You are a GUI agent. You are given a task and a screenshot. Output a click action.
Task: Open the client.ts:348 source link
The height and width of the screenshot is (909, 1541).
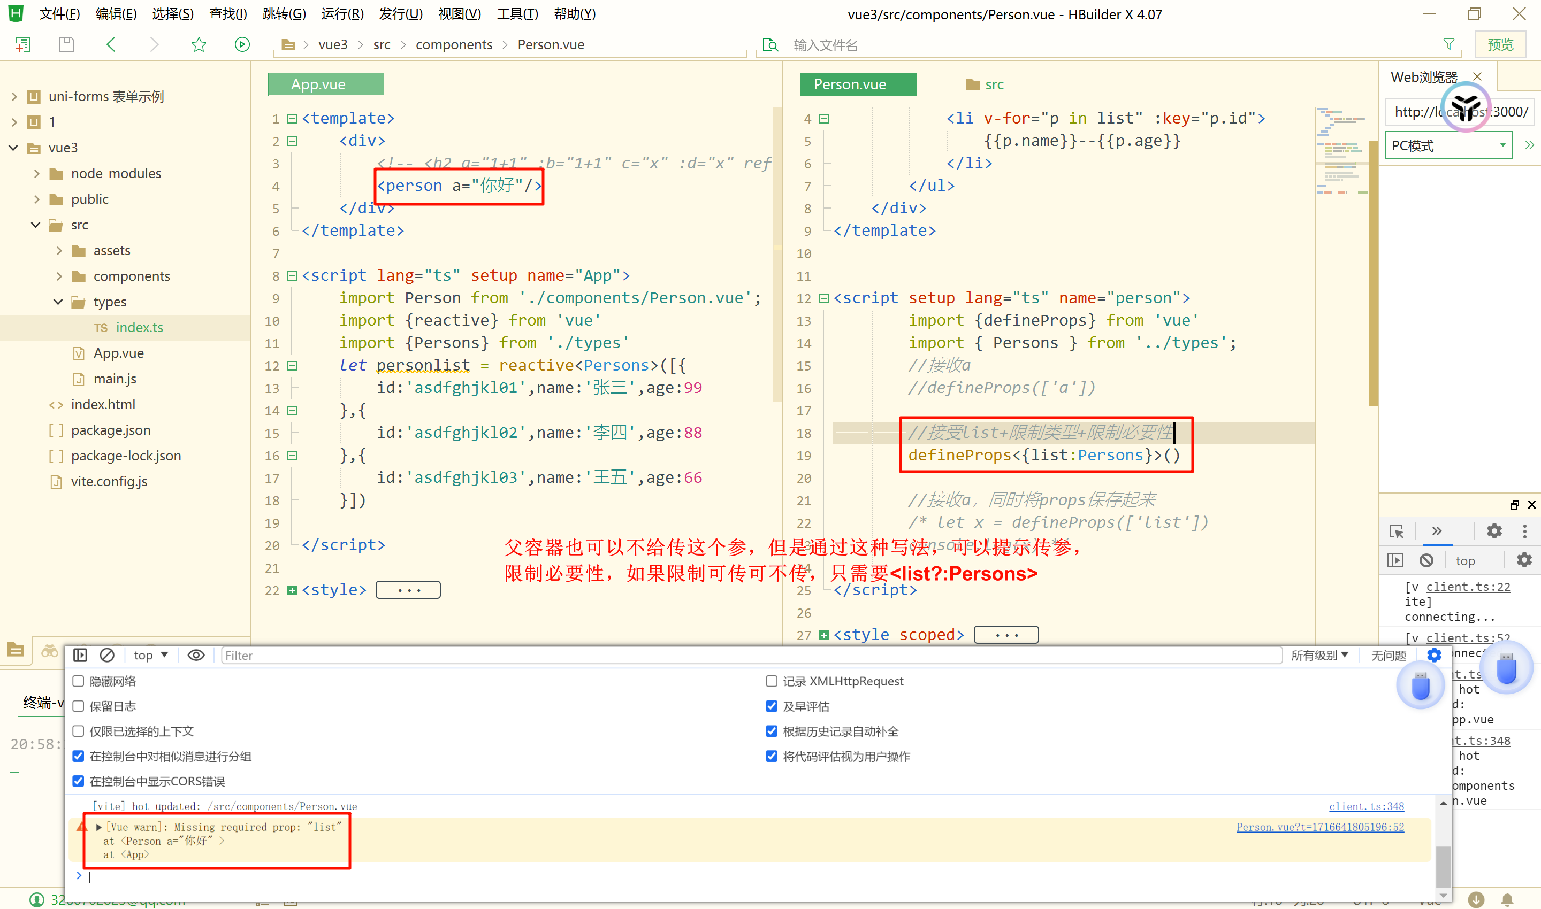pyautogui.click(x=1365, y=806)
